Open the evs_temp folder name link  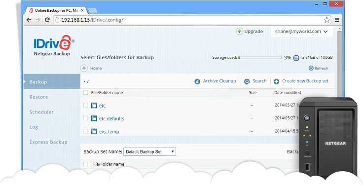coord(109,132)
